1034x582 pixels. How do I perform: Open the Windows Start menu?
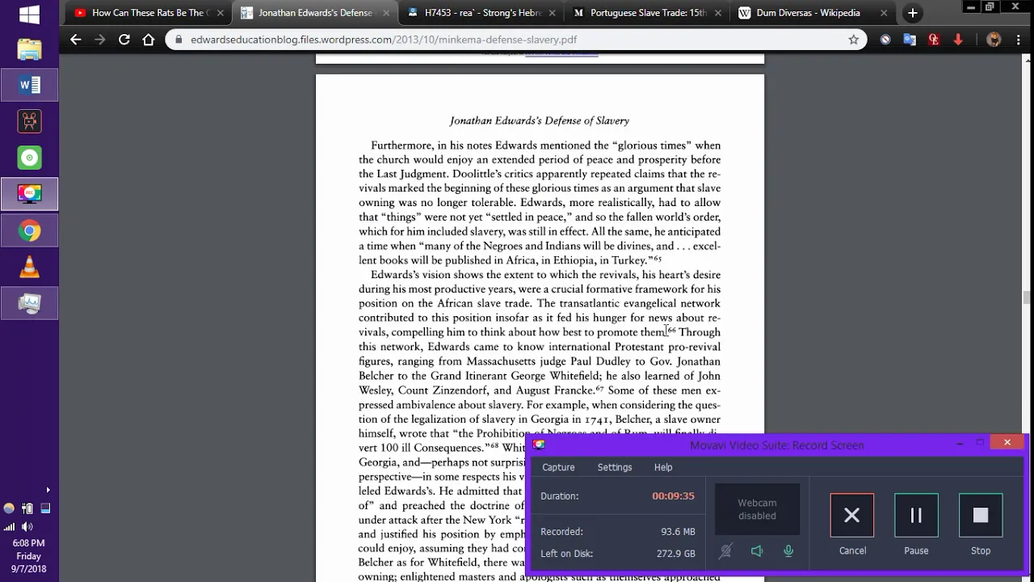[x=29, y=15]
